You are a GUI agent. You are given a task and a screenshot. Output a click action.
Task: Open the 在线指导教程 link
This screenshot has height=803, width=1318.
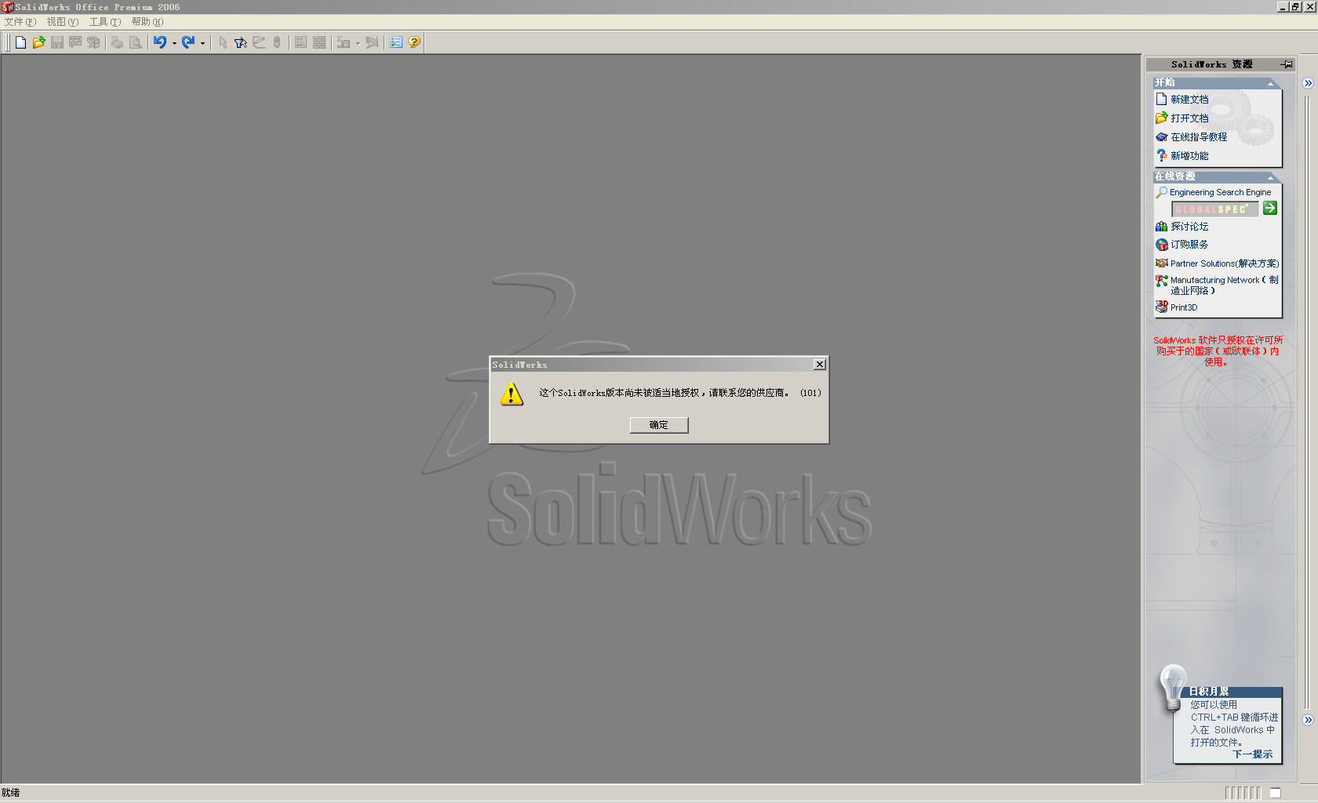(1199, 137)
